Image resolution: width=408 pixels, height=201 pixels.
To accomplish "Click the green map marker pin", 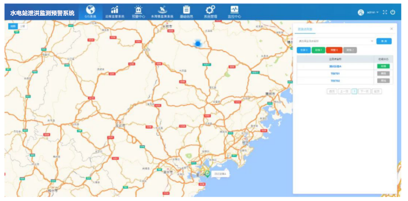I will point(208,173).
